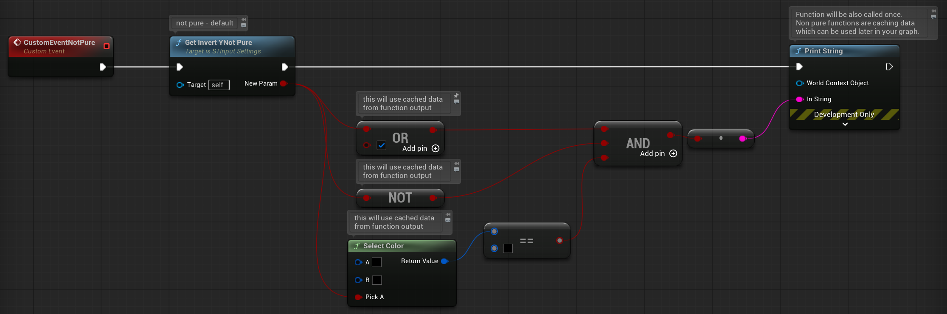The width and height of the screenshot is (947, 314).
Task: Click the World Context Object input pin
Action: 800,83
